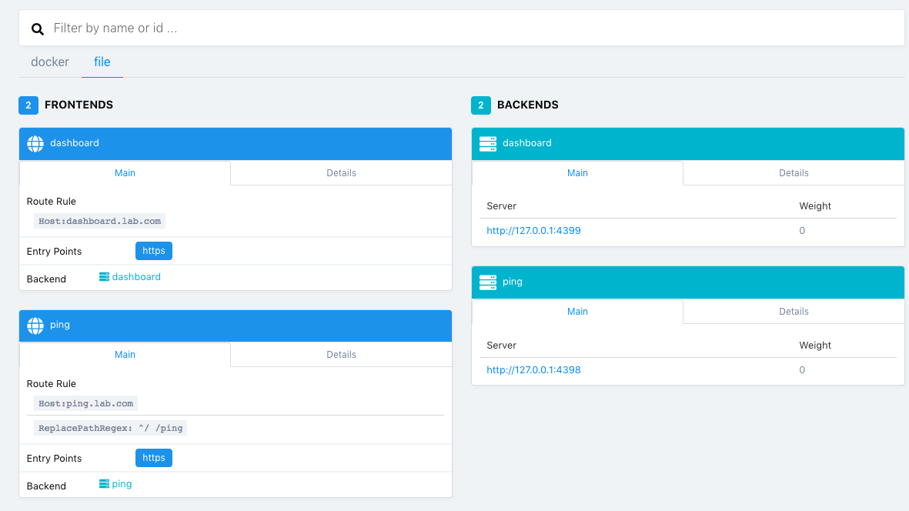Viewport: 909px width, 511px height.
Task: Click the globe icon on ping frontend
Action: click(x=35, y=326)
